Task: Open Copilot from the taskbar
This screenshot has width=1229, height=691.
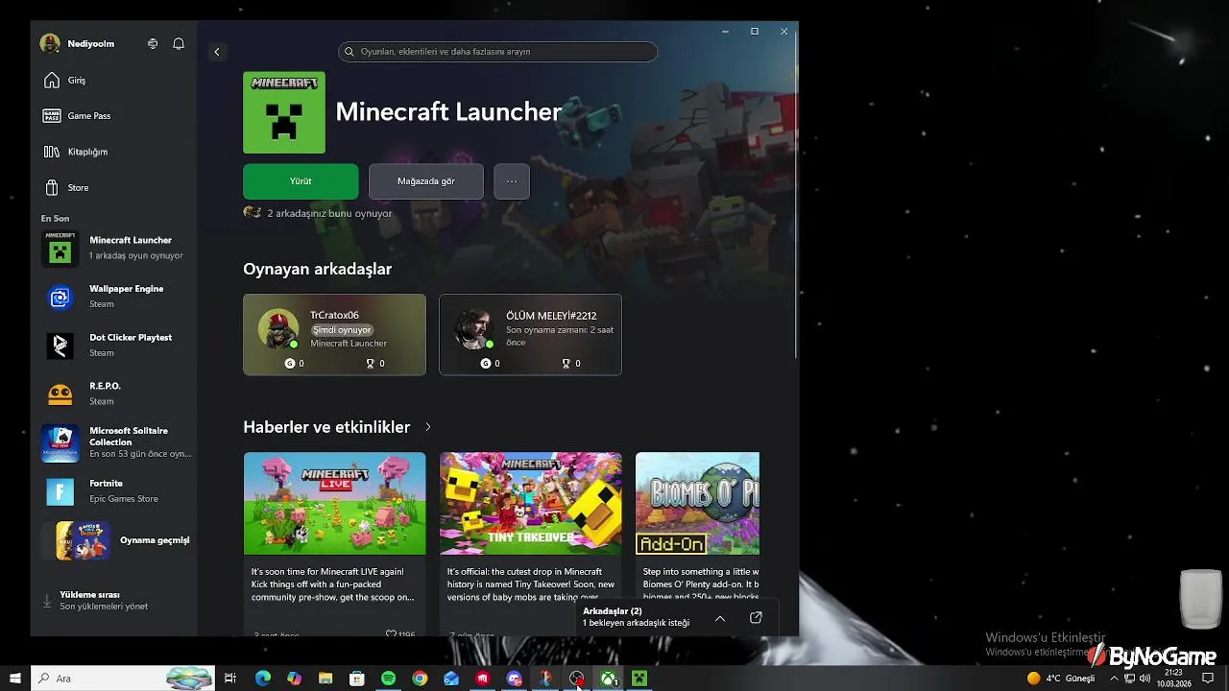Action: tap(294, 679)
